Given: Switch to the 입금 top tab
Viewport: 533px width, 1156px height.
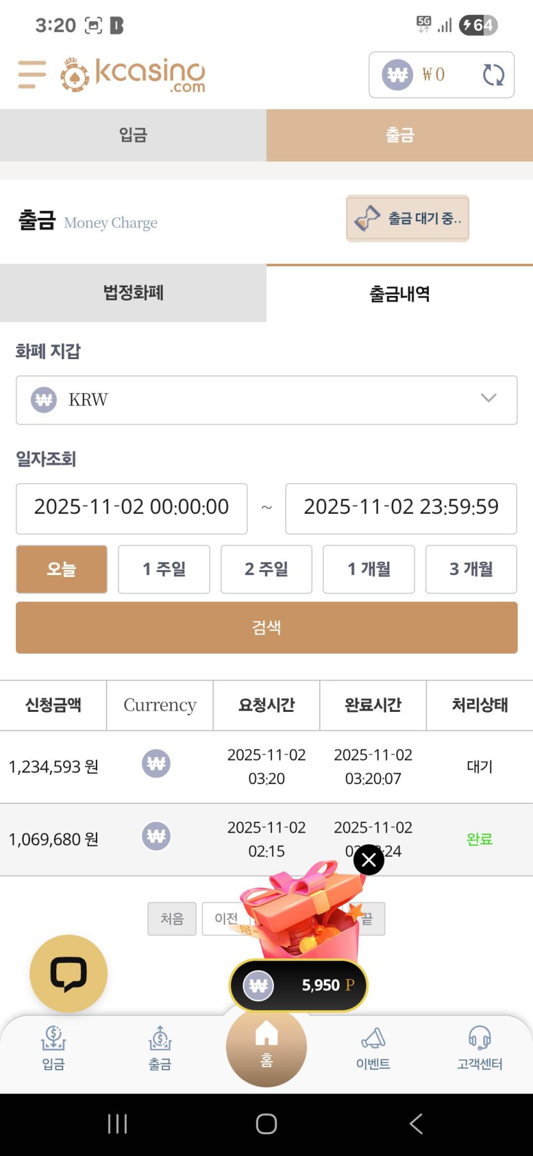Looking at the screenshot, I should coord(133,135).
